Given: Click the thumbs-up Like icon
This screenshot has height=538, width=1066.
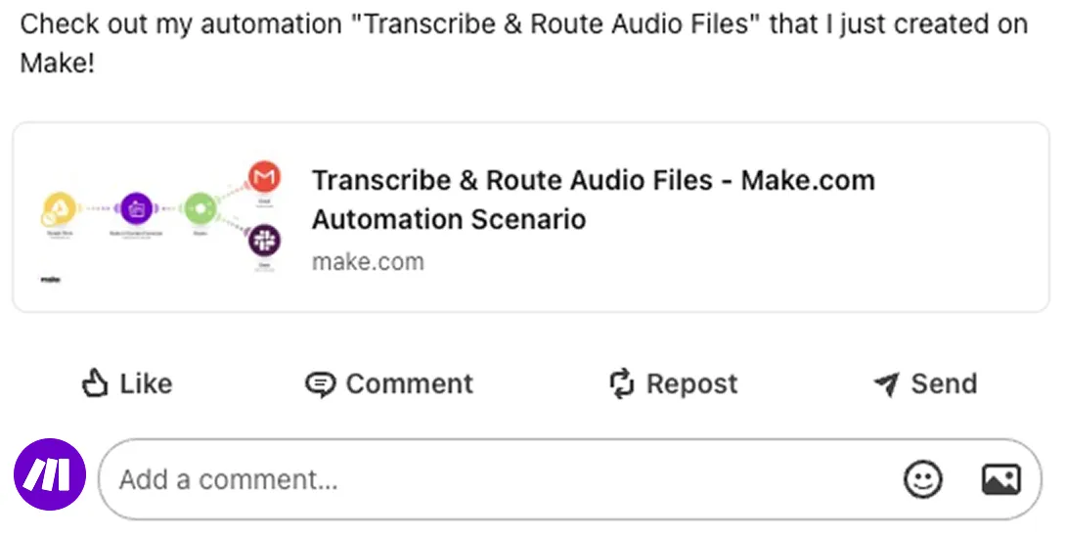Looking at the screenshot, I should point(95,382).
